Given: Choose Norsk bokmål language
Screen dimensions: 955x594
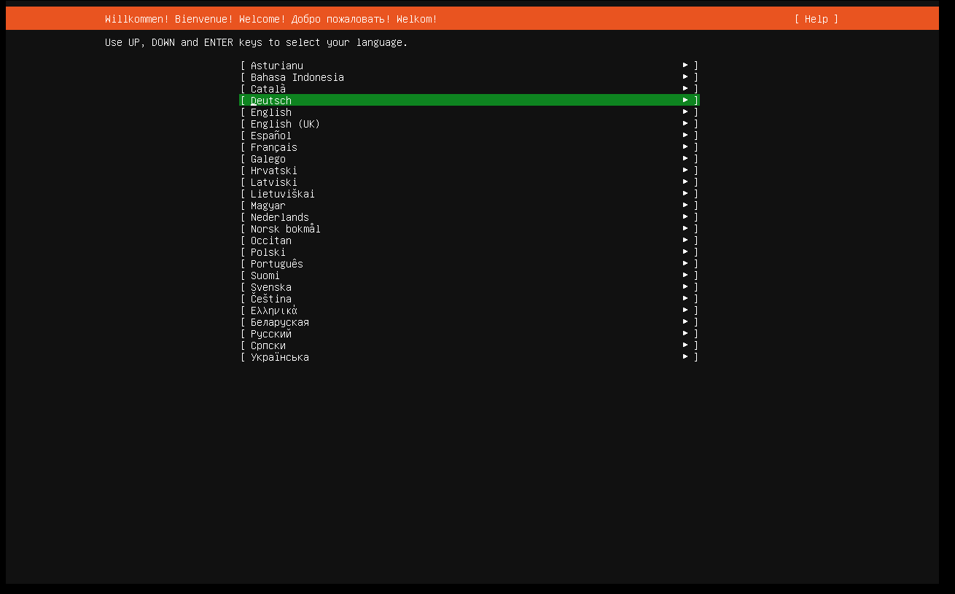Looking at the screenshot, I should coord(285,229).
